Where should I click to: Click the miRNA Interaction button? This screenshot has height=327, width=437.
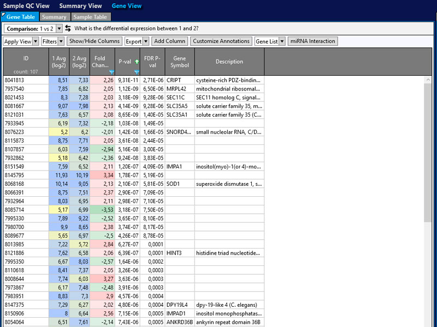312,41
